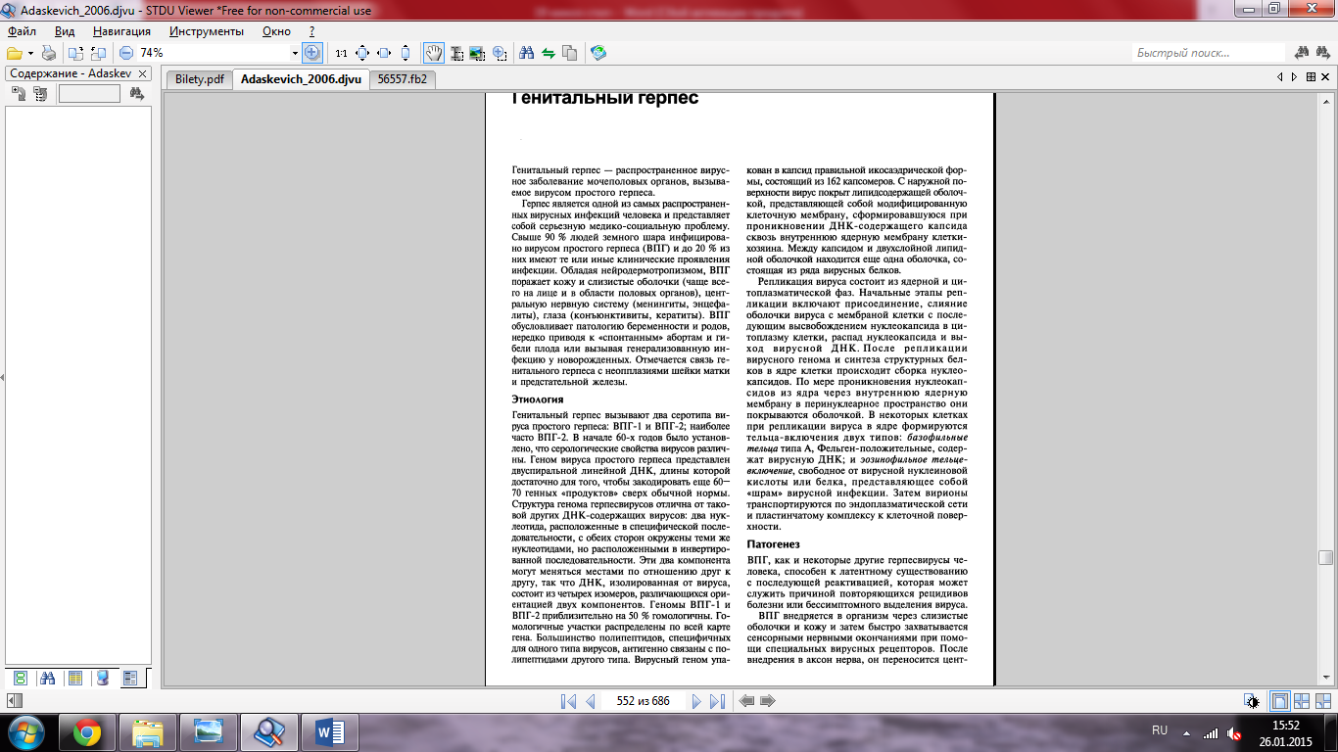Open the Файл menu
1338x752 pixels.
(22, 31)
